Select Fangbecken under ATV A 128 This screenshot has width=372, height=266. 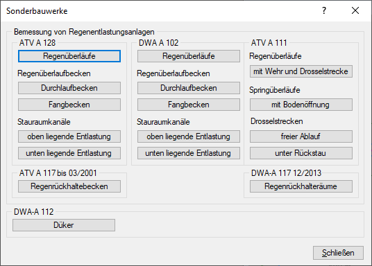(x=69, y=105)
